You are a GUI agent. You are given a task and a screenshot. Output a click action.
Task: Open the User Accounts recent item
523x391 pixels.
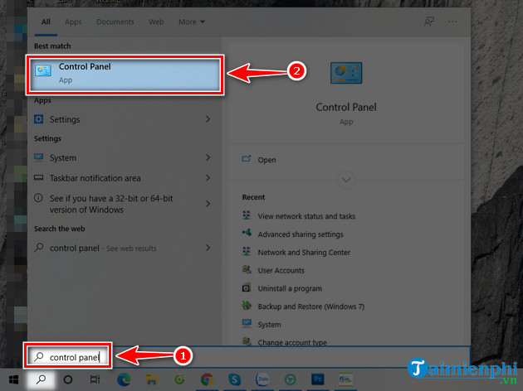pyautogui.click(x=281, y=271)
